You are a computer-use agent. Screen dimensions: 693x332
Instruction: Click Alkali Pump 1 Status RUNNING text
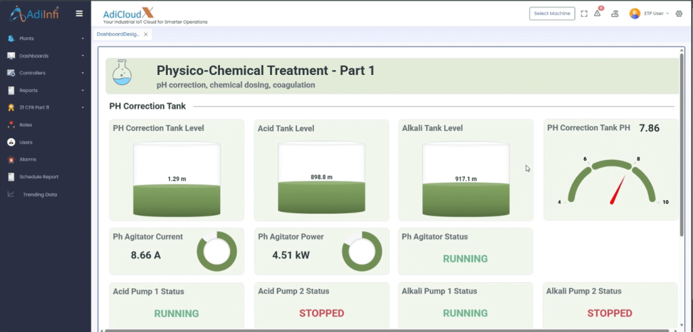pos(466,314)
